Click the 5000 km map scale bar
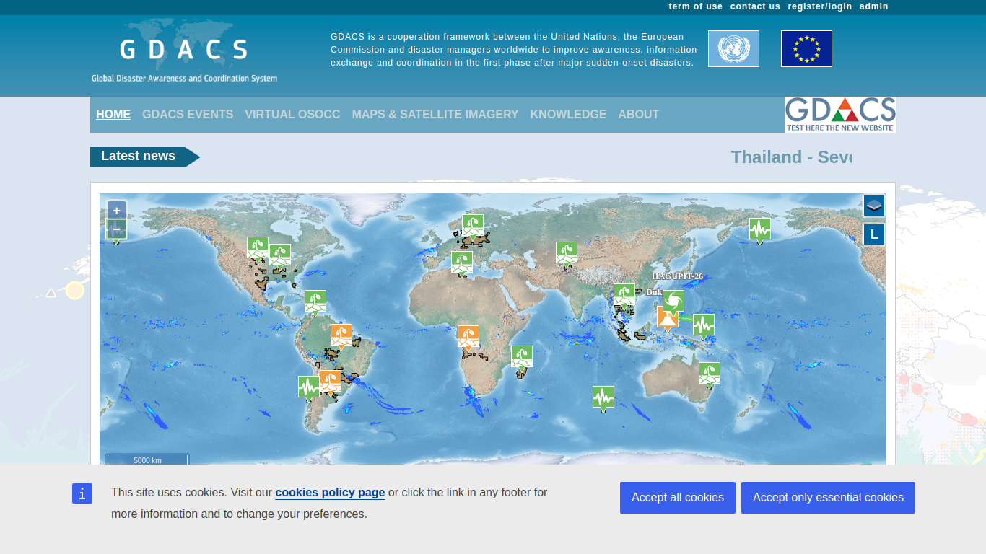This screenshot has height=554, width=986. coord(147,460)
